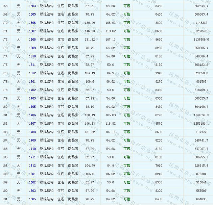The height and width of the screenshot is (205, 213).
Task: Click 可售 status in row 171
Action: (x=126, y=31)
